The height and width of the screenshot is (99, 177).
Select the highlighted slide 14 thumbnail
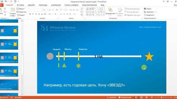click(x=9, y=85)
